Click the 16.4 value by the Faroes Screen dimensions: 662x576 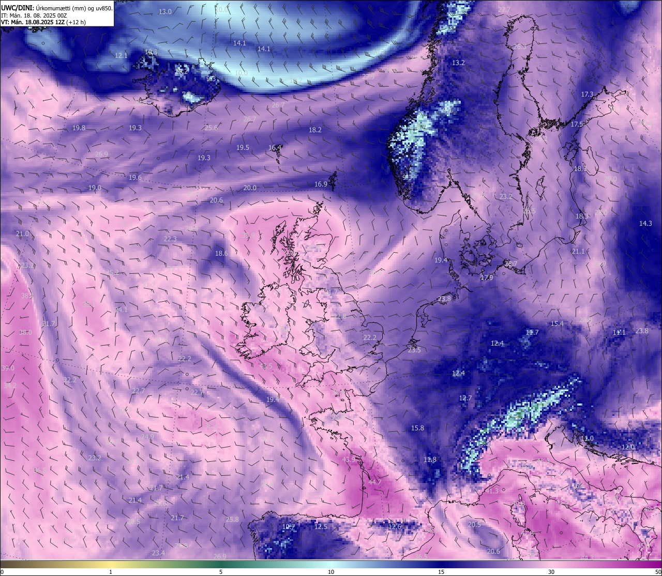coord(275,148)
